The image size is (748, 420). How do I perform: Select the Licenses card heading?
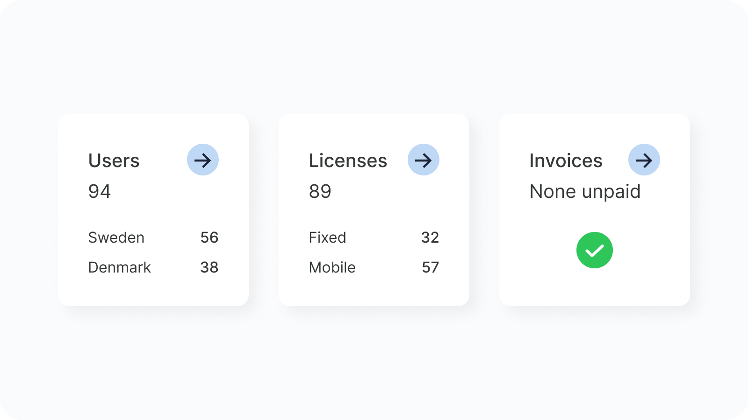click(348, 161)
